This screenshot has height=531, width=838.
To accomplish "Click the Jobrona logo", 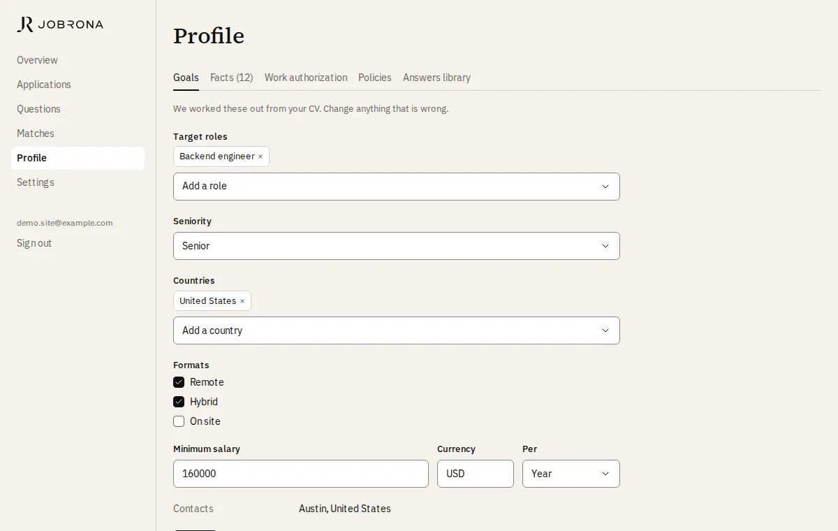I will [60, 24].
